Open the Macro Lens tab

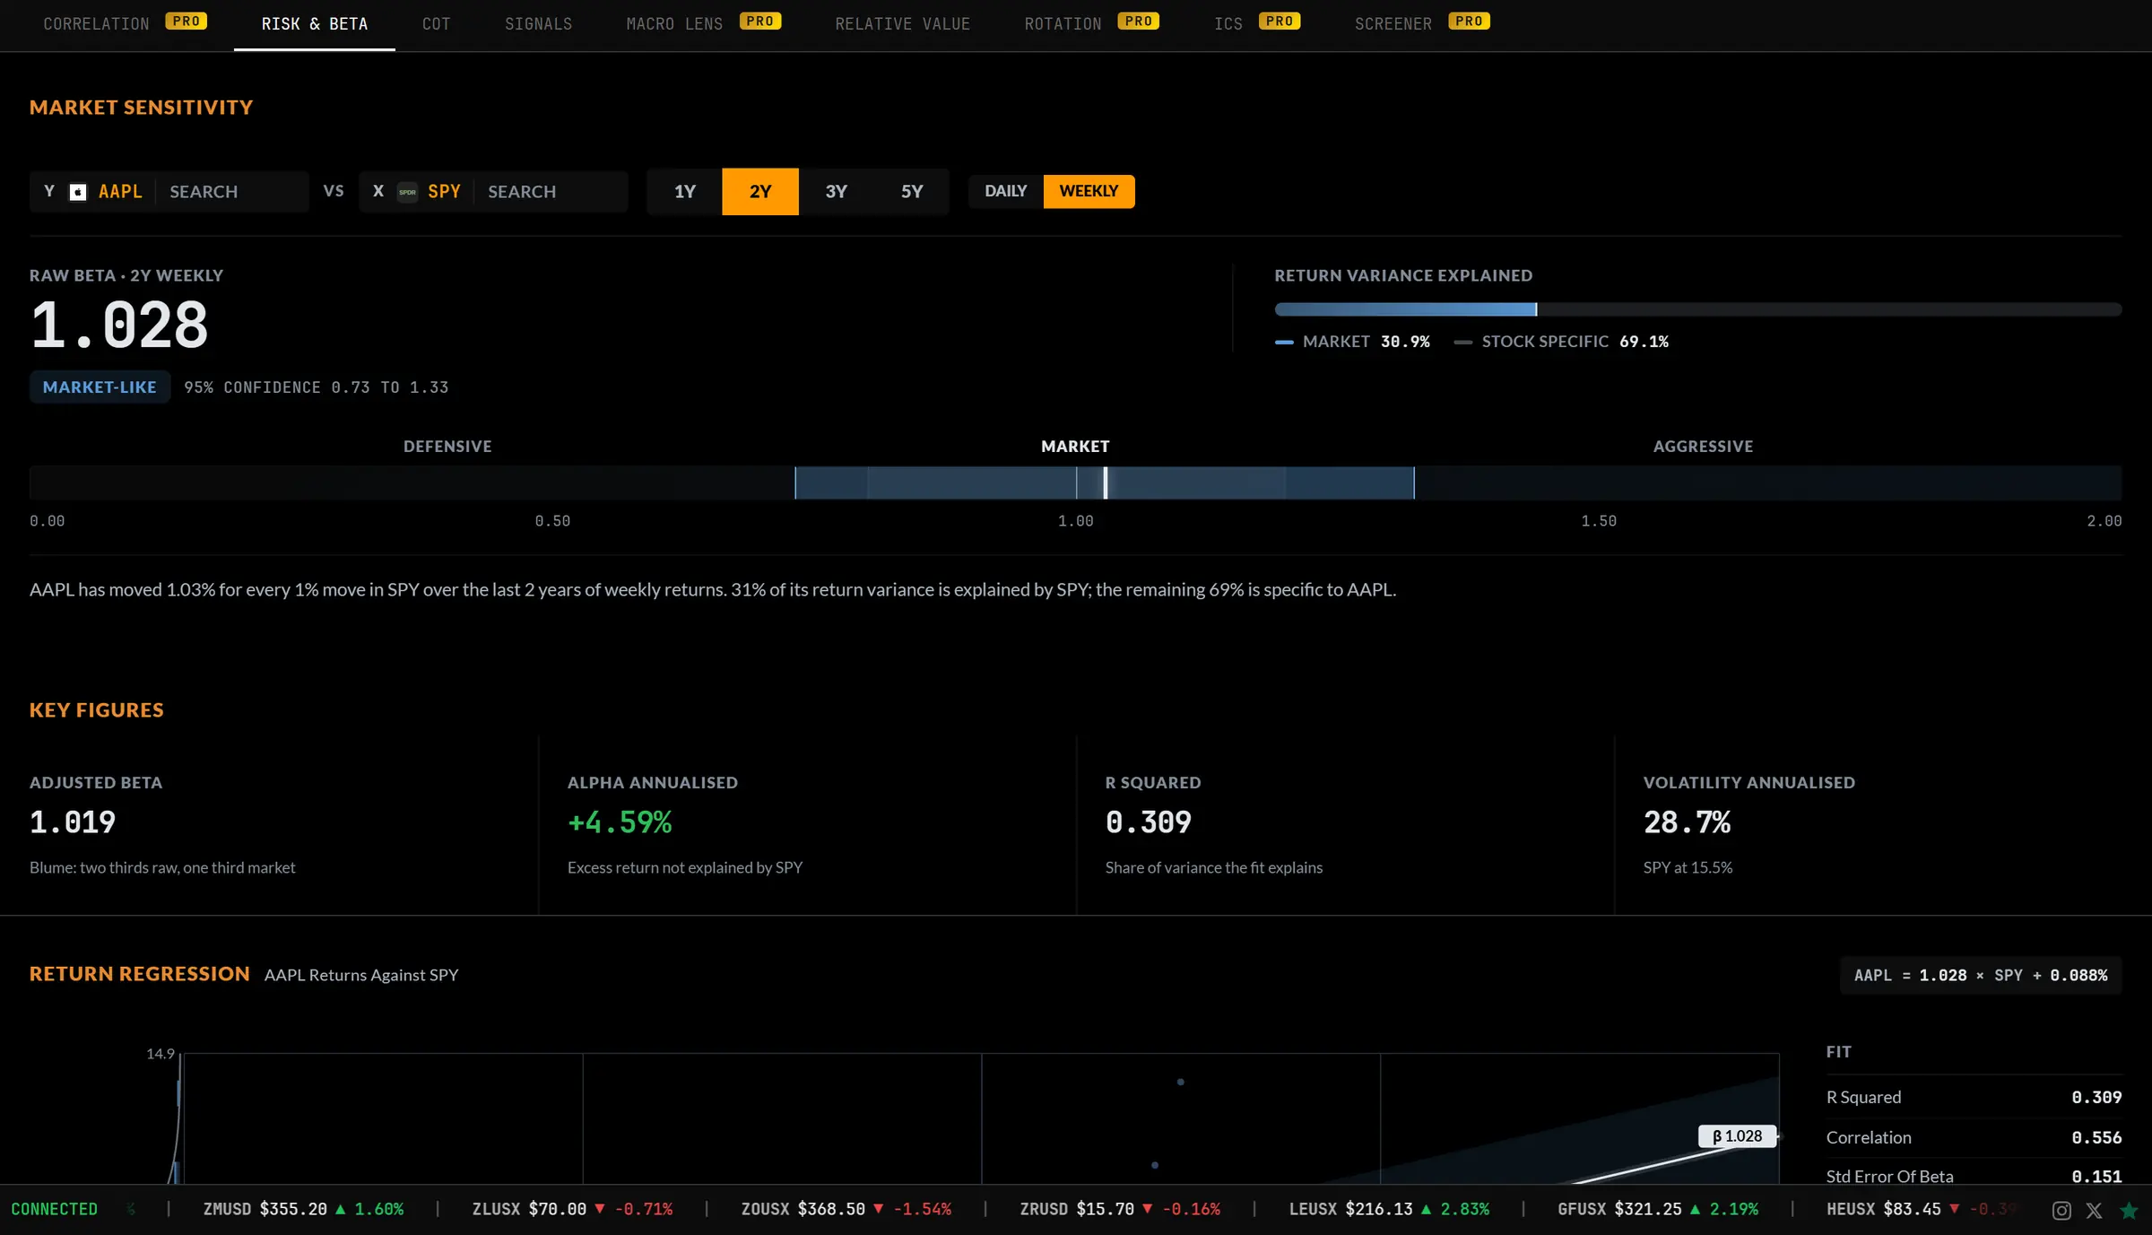(x=703, y=23)
